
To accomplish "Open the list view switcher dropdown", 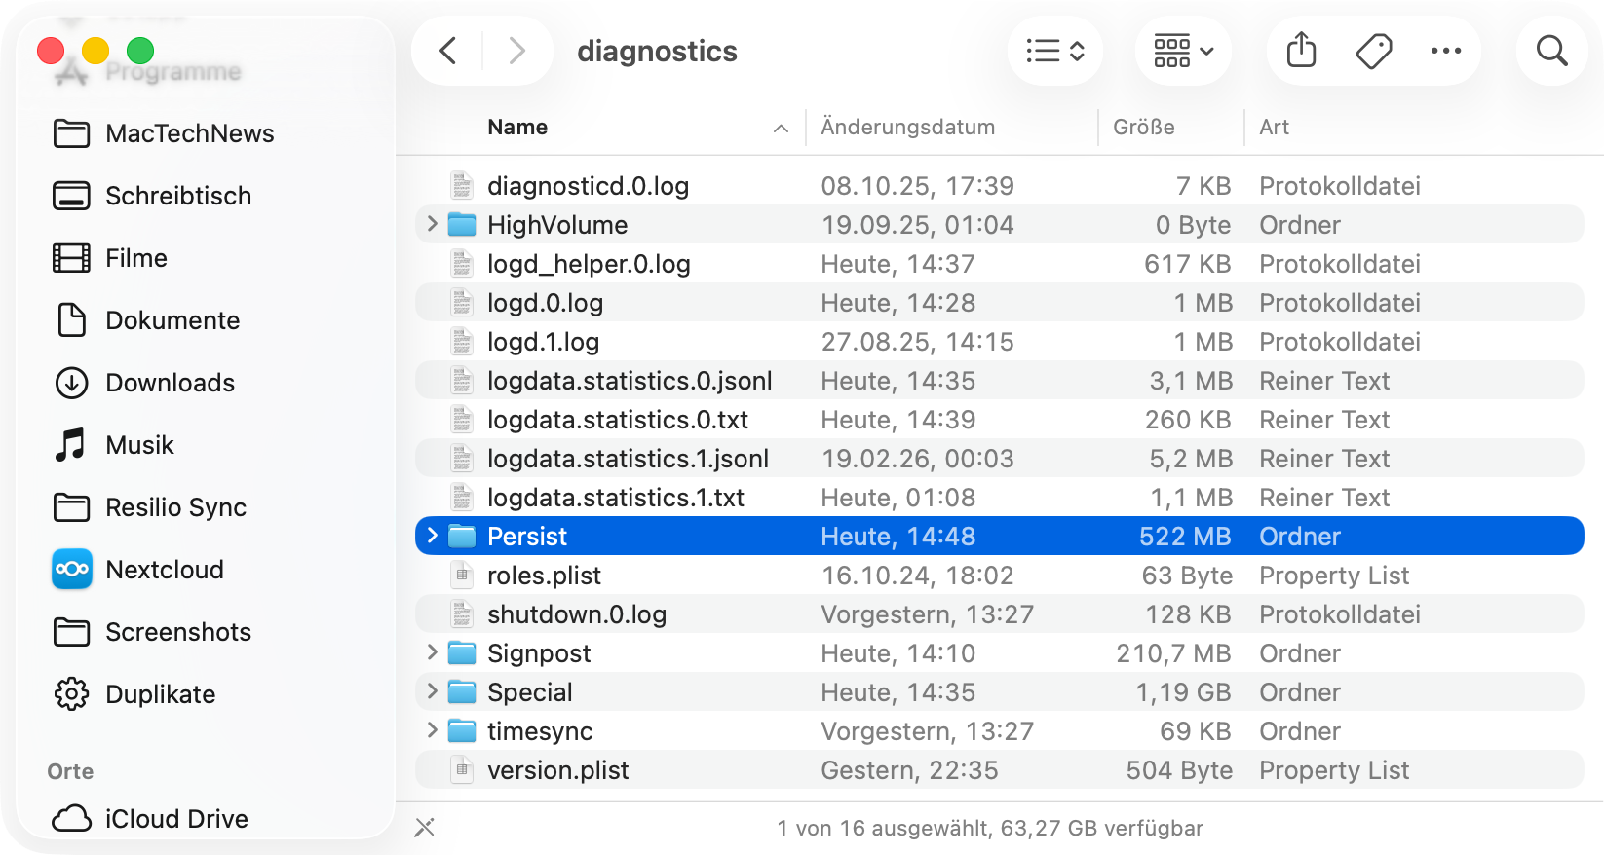I will (1055, 51).
